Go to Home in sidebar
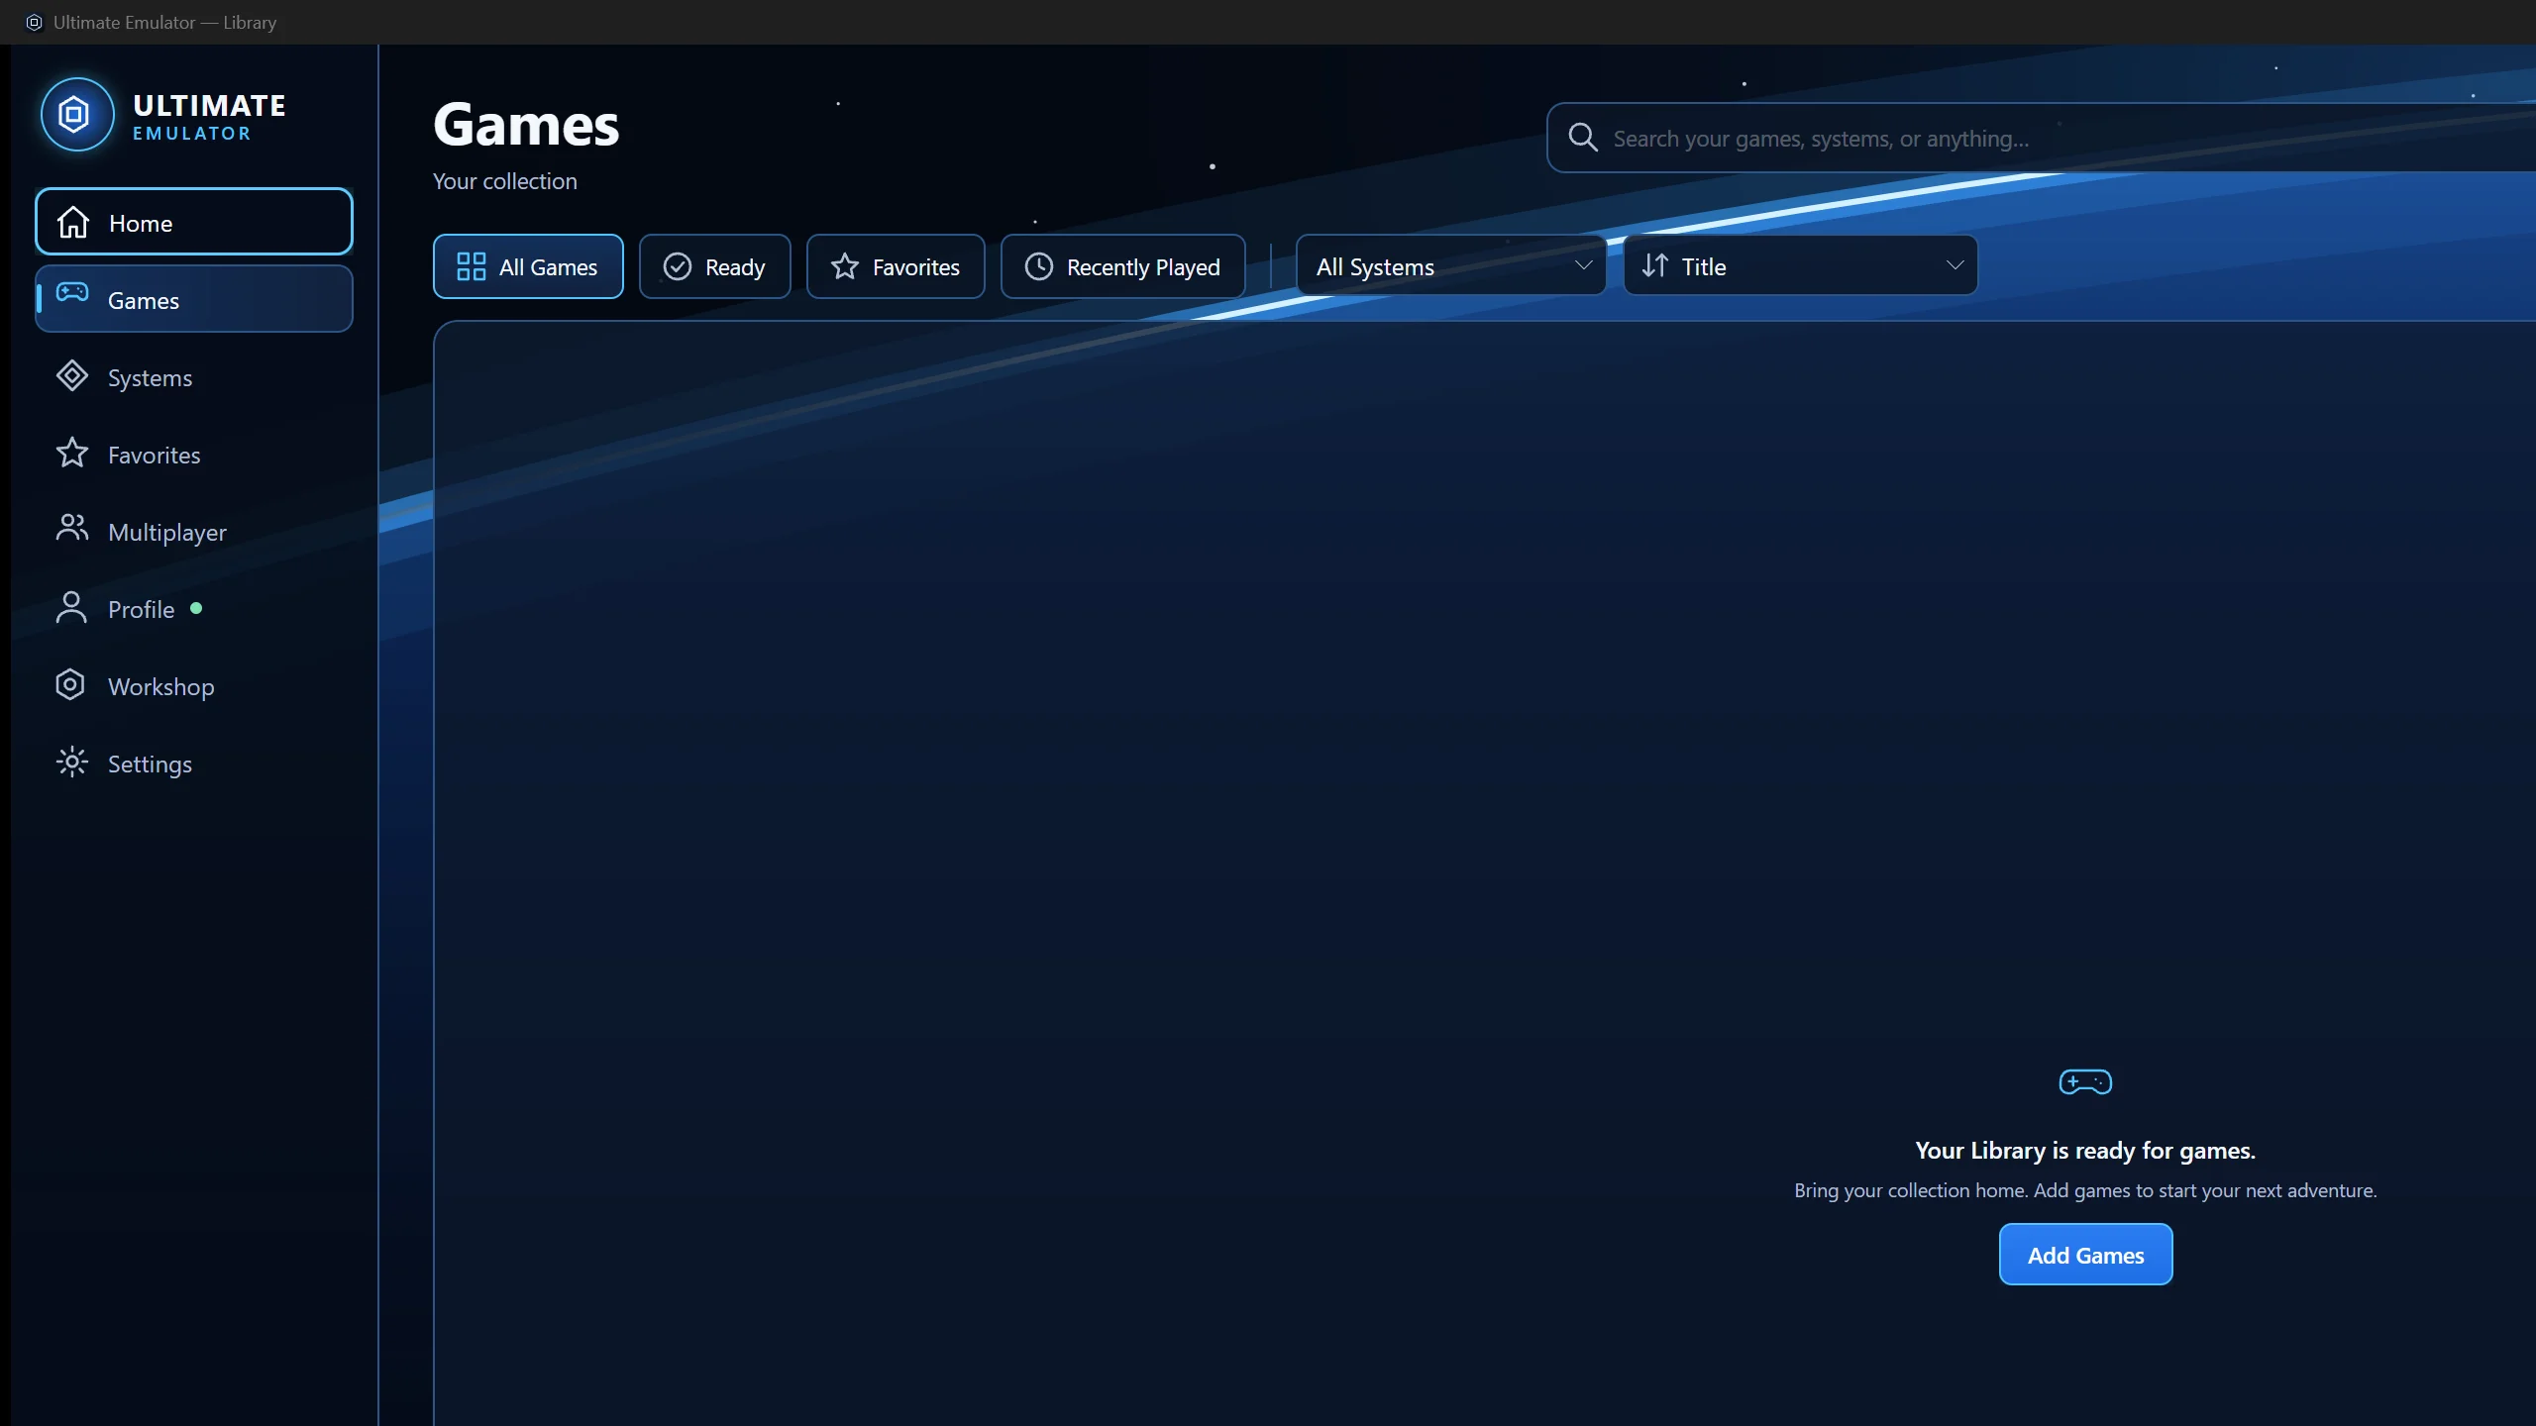This screenshot has height=1426, width=2536. pos(194,222)
